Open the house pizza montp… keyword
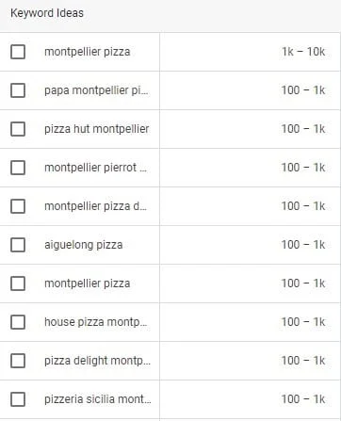Screen dimensions: 341x421 tap(96, 322)
